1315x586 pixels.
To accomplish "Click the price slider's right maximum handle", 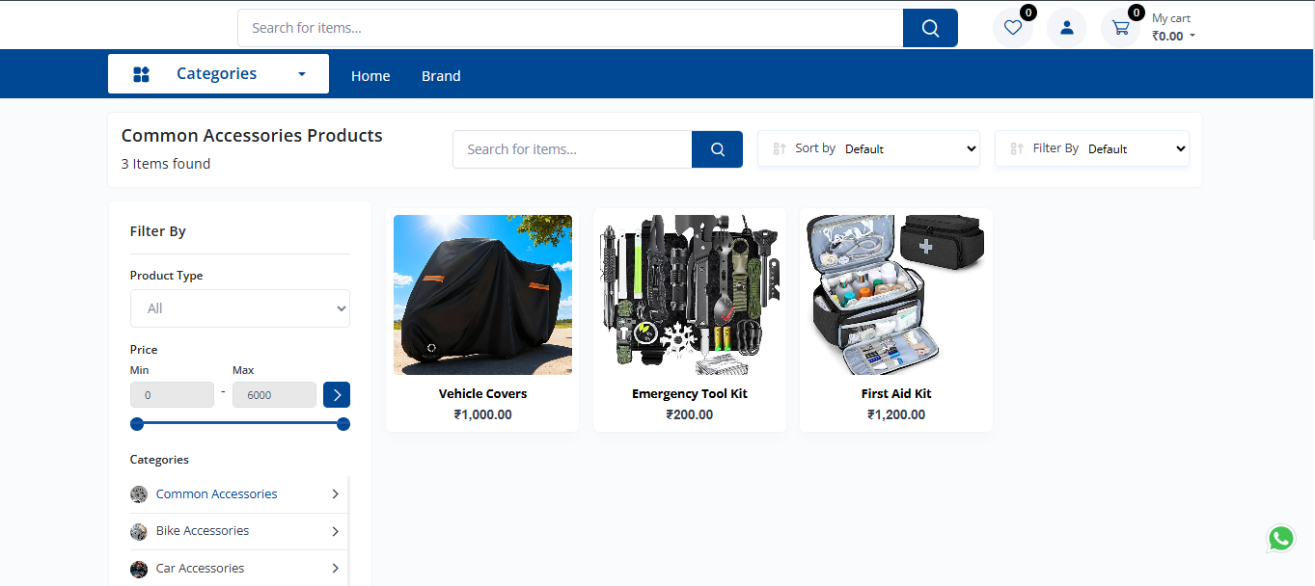I will pyautogui.click(x=343, y=424).
